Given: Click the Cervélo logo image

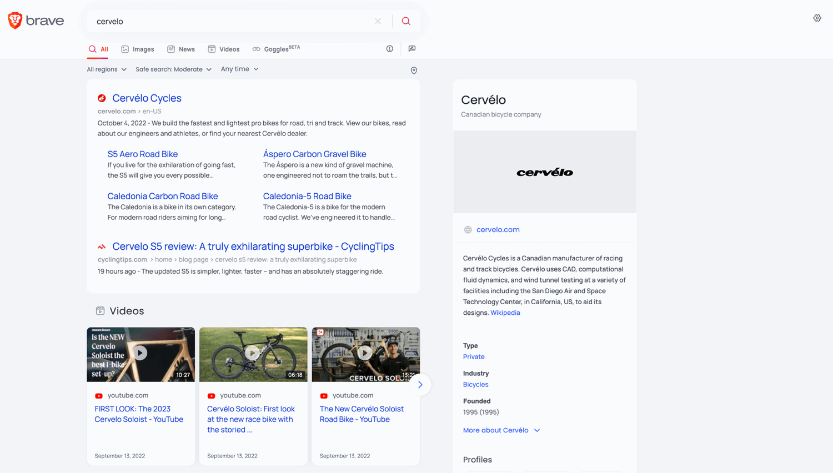Looking at the screenshot, I should [545, 172].
